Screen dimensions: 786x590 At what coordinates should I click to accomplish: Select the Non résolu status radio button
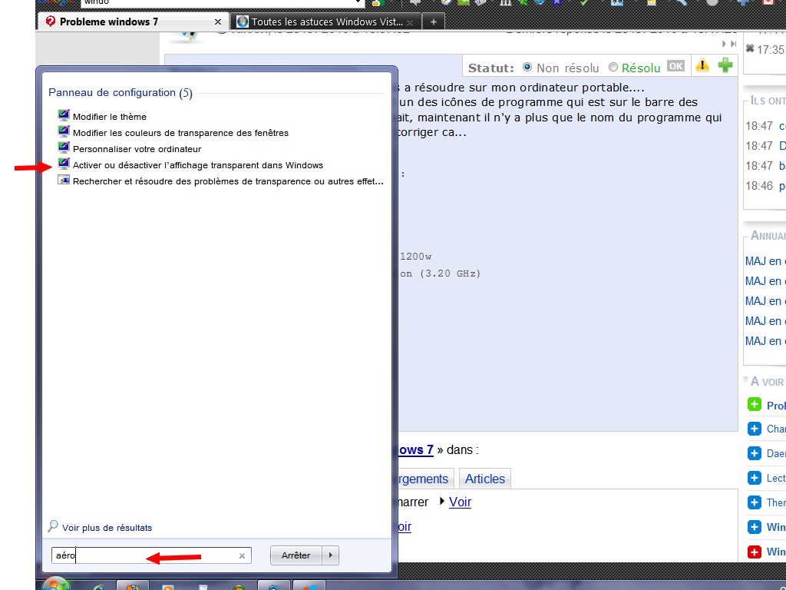click(527, 68)
